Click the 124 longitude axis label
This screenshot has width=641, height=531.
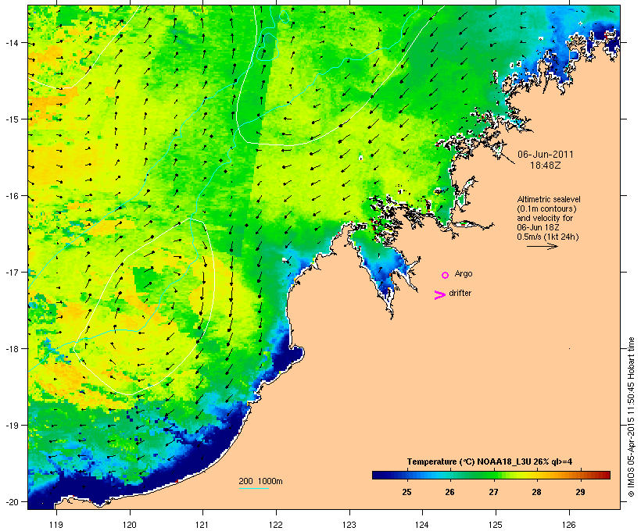[x=422, y=525]
